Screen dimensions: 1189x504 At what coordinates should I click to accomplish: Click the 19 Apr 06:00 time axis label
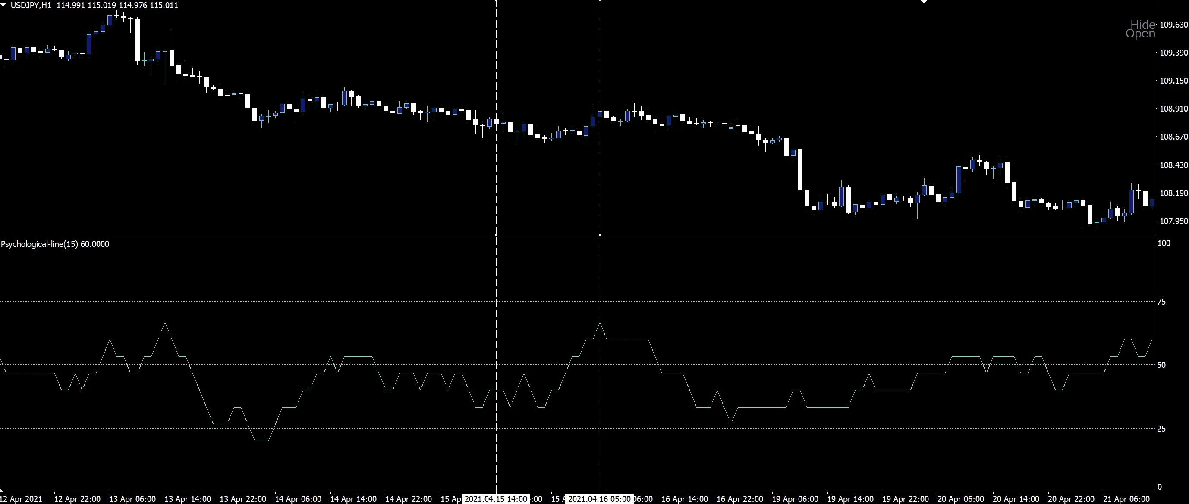pyautogui.click(x=795, y=499)
